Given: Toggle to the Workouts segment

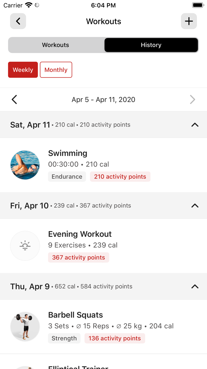Looking at the screenshot, I should [55, 45].
